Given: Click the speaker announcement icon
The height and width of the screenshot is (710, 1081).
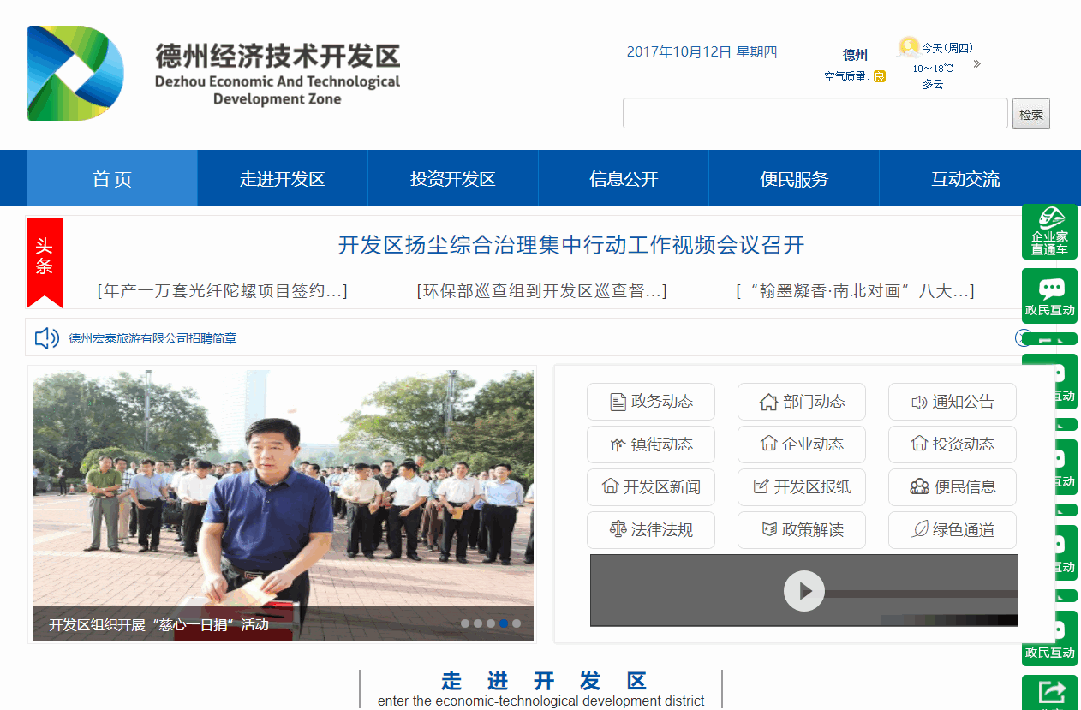Looking at the screenshot, I should (46, 338).
